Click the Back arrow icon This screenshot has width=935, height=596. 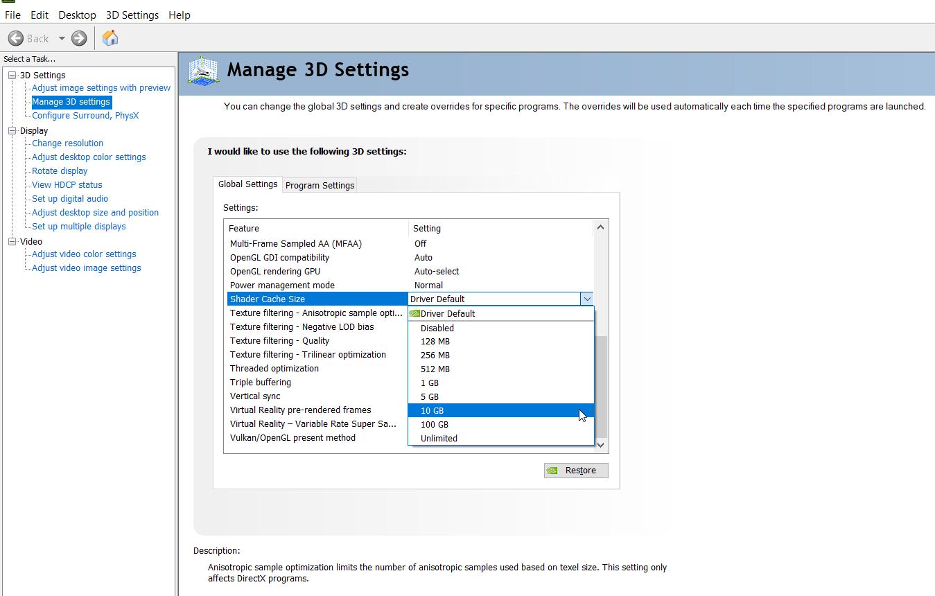(17, 38)
